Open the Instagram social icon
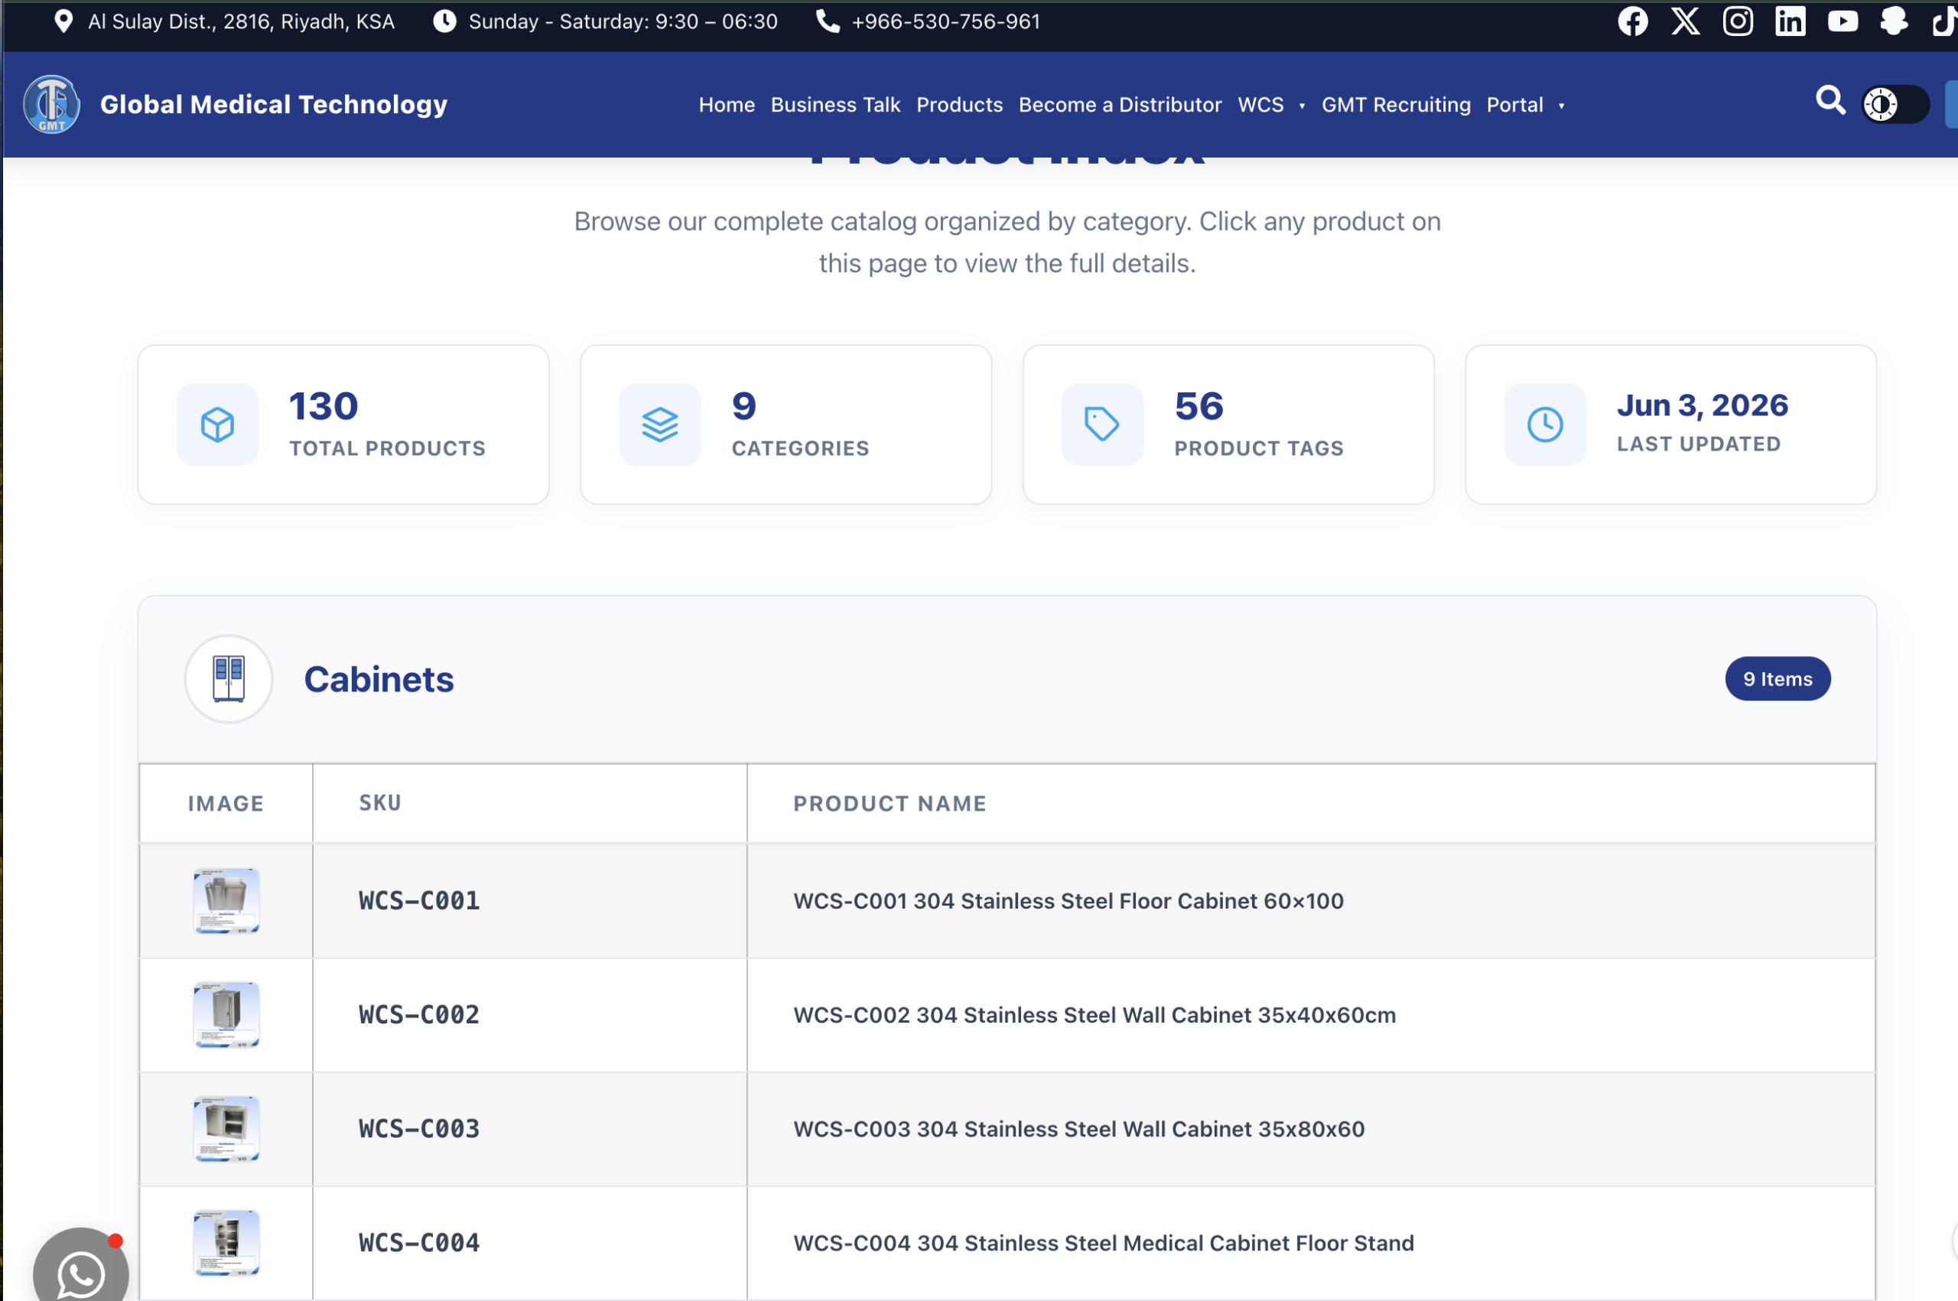This screenshot has height=1301, width=1958. tap(1737, 21)
